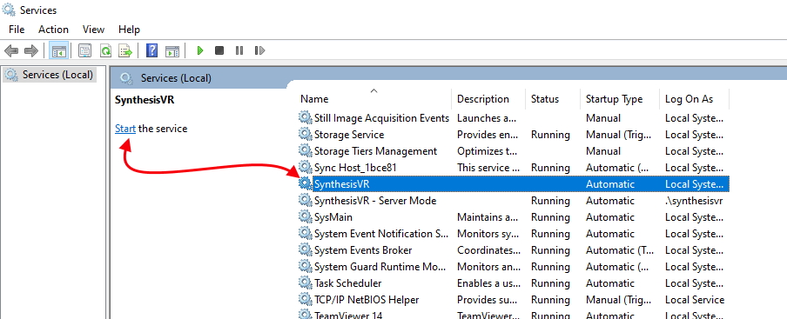Click gear icon beside Storage Tiers Management
787x319 pixels.
[x=306, y=150]
